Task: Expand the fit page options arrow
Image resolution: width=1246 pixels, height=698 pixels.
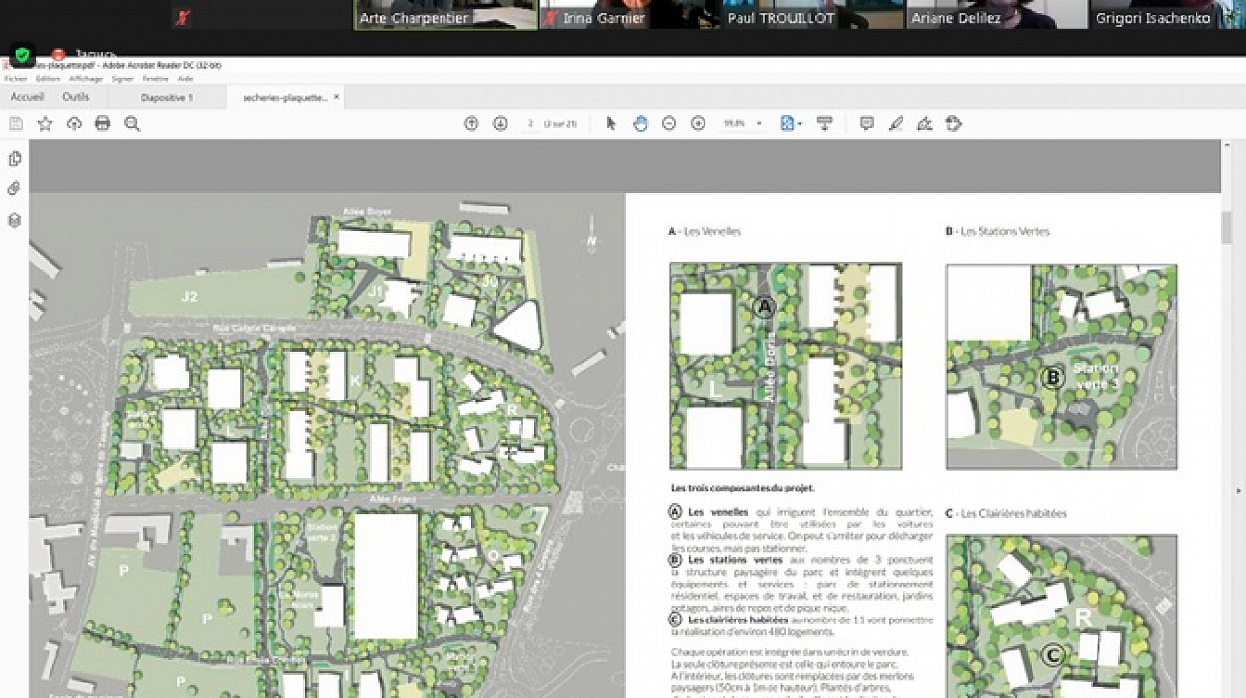Action: 799,123
